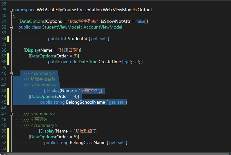Image resolution: width=231 pixels, height=155 pixels.
Task: Click the BelongClassName property name
Action: coord(88,143)
